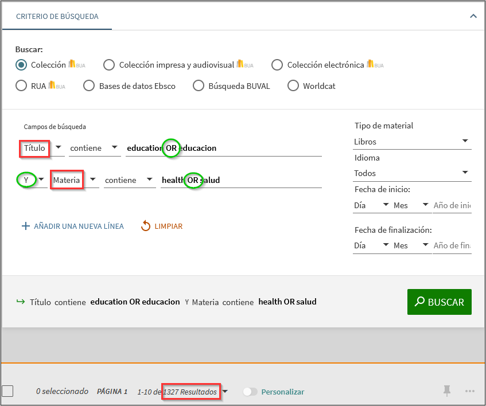Screen dimensions: 486x406
Task: Select the Colección impresa y audiovisual radio
Action: point(109,65)
